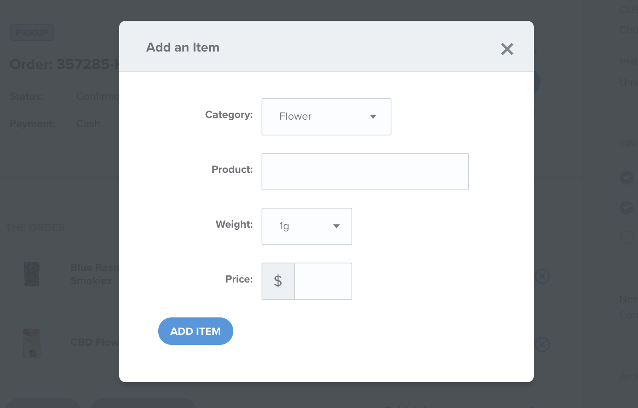
Task: Click the ADD ITEM button
Action: pos(195,331)
